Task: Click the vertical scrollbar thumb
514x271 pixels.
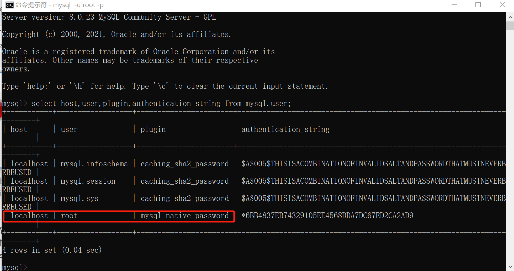Action: [510, 26]
